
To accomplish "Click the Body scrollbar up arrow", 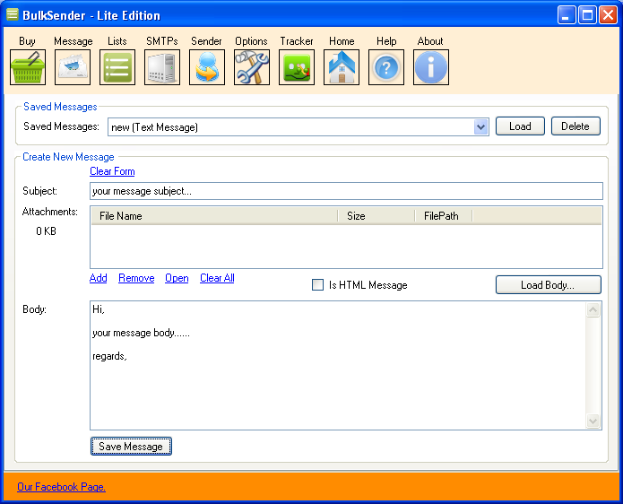I will (593, 309).
